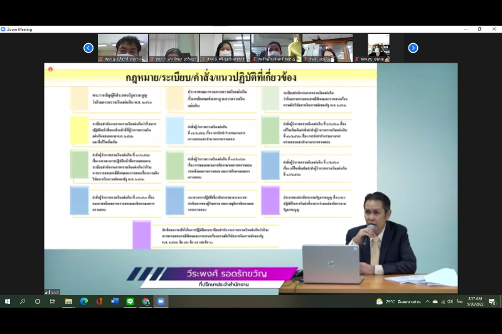This screenshot has height=334, width=502.
Task: Select the last participant video thumbnail
Action: [x=378, y=48]
